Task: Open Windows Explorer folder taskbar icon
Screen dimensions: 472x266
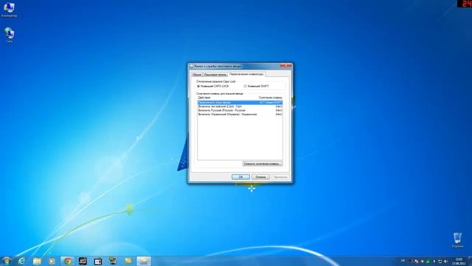Action: click(37, 261)
